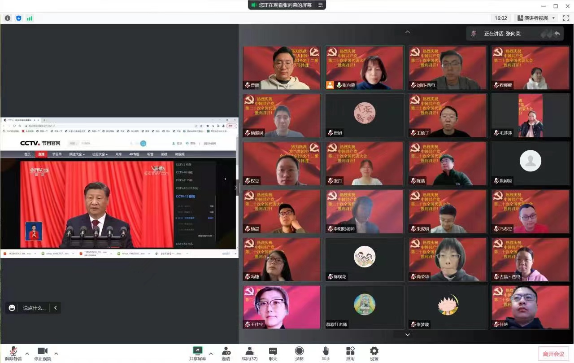
Task: Enter fullscreen with the corner icon
Action: pos(566,18)
